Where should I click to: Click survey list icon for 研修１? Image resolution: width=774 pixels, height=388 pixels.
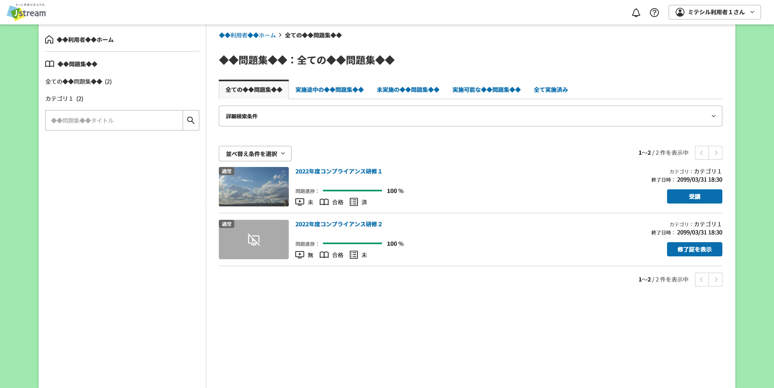pos(354,202)
